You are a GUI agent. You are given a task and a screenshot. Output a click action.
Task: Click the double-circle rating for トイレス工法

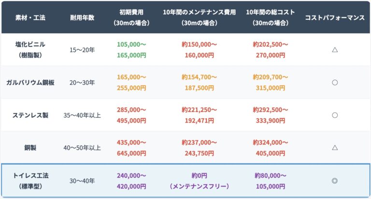pos(334,181)
